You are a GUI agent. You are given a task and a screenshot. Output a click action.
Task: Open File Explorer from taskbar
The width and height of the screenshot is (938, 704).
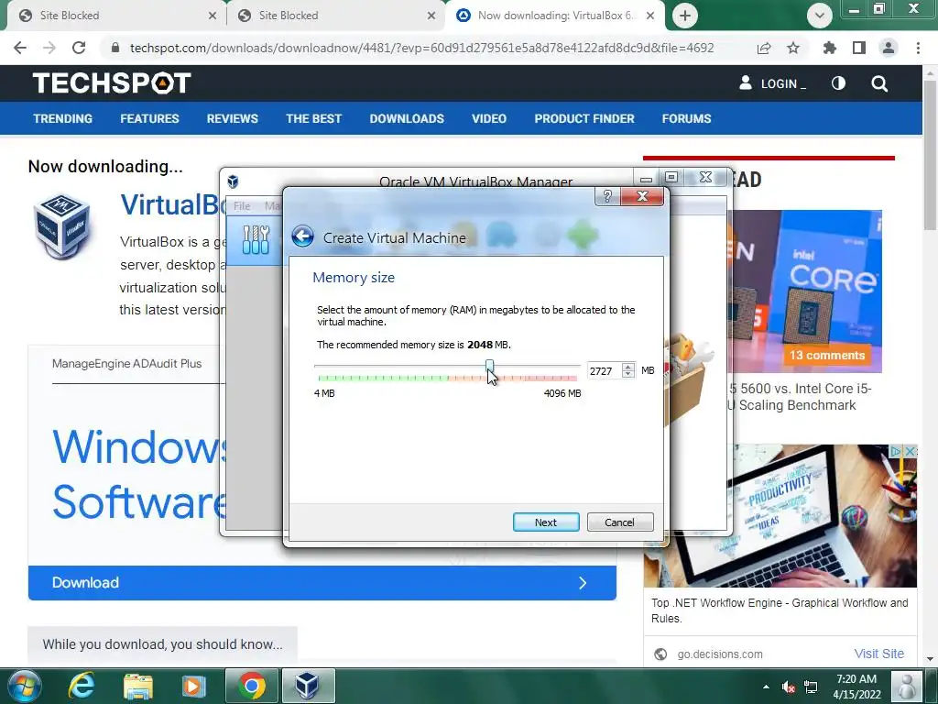(138, 686)
